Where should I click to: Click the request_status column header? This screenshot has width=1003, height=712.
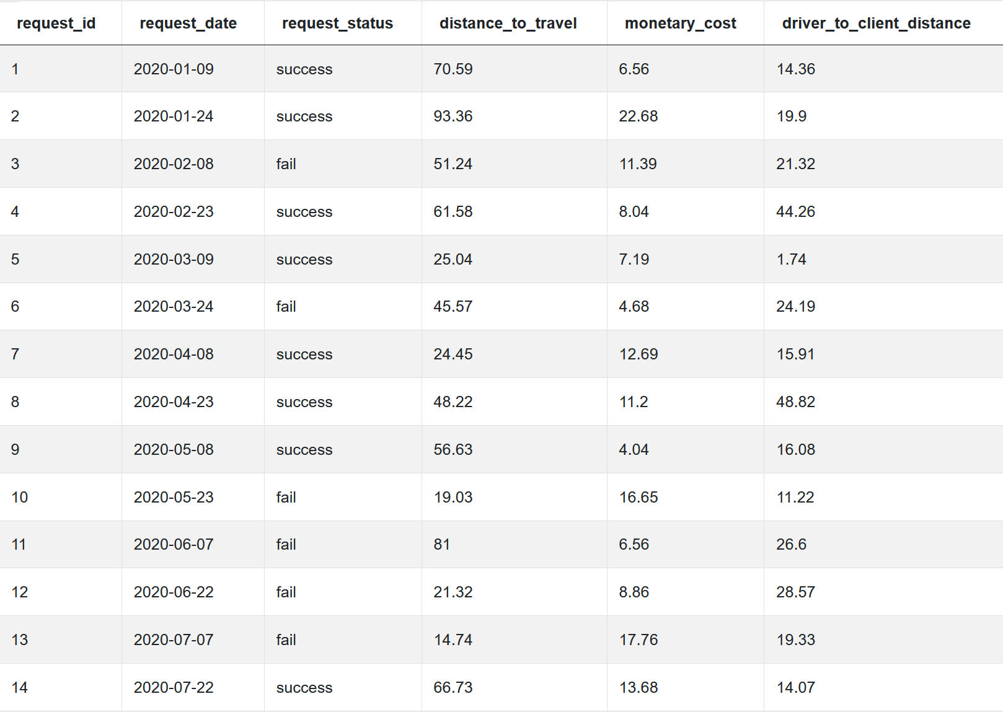tap(337, 24)
